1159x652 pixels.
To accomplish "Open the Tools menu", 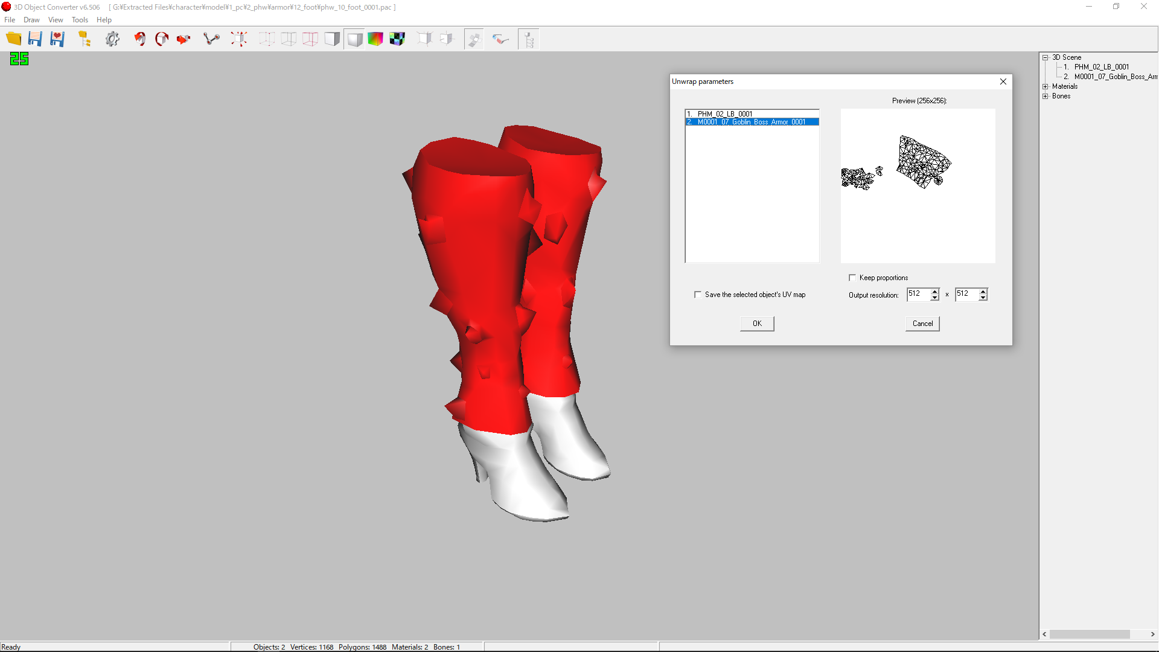I will point(80,20).
